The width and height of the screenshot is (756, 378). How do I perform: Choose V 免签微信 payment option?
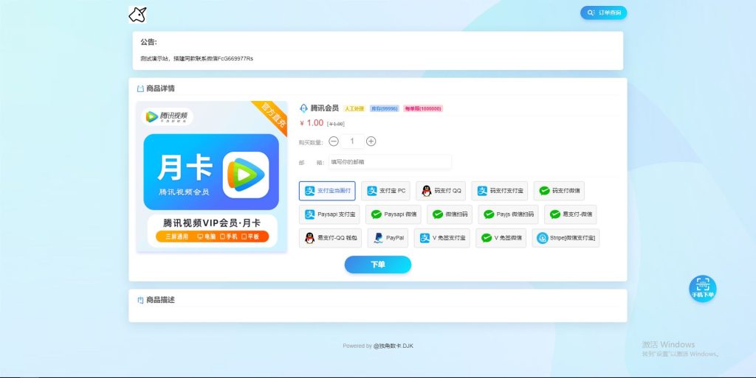tap(501, 238)
